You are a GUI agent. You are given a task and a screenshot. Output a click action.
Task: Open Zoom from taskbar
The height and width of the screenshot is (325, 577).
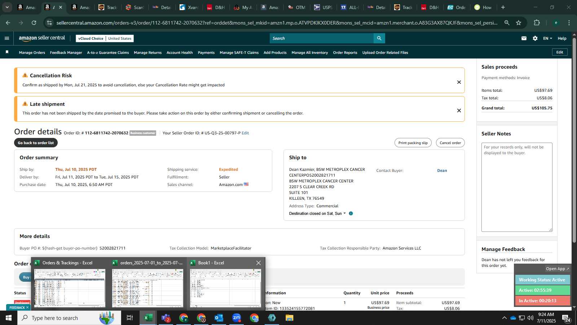pos(237,318)
